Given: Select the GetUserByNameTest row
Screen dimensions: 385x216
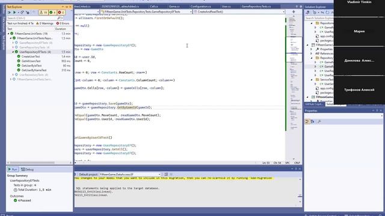Looking at the screenshot, I should 39,70.
